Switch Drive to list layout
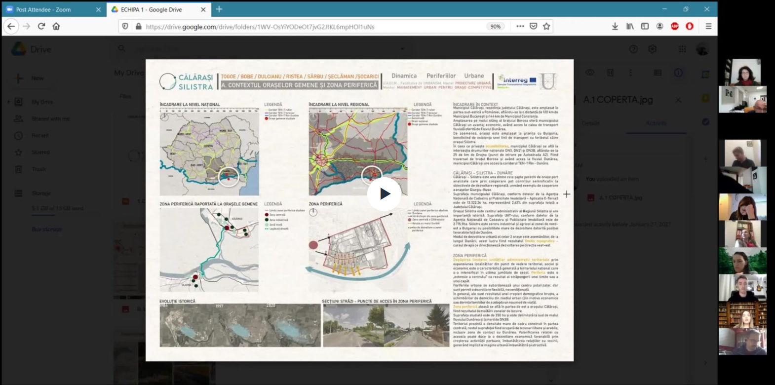Image resolution: width=775 pixels, height=385 pixels. click(x=658, y=73)
